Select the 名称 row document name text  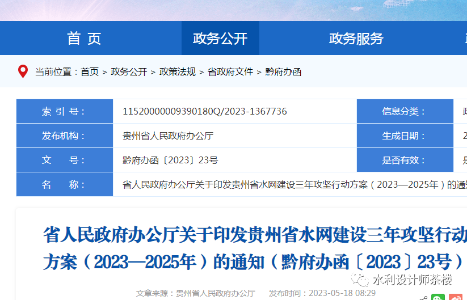294,184
